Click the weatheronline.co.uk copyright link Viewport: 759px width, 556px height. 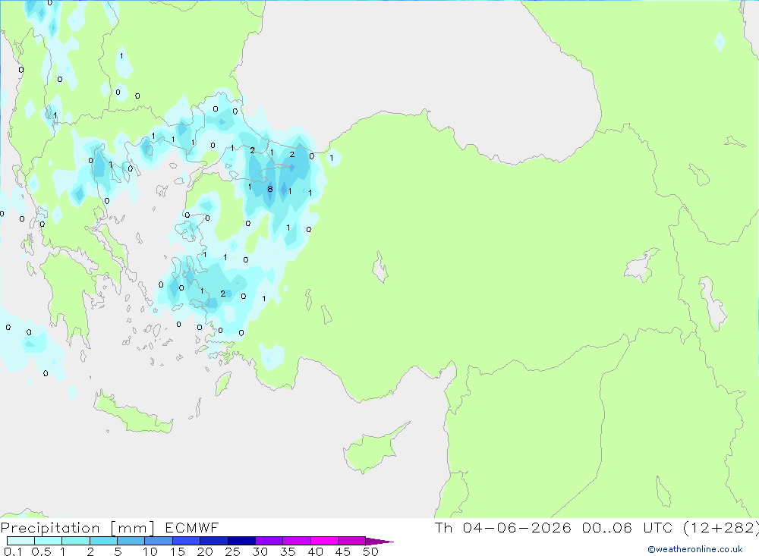[695, 549]
